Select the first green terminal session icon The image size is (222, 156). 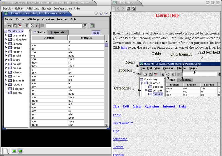14,151
